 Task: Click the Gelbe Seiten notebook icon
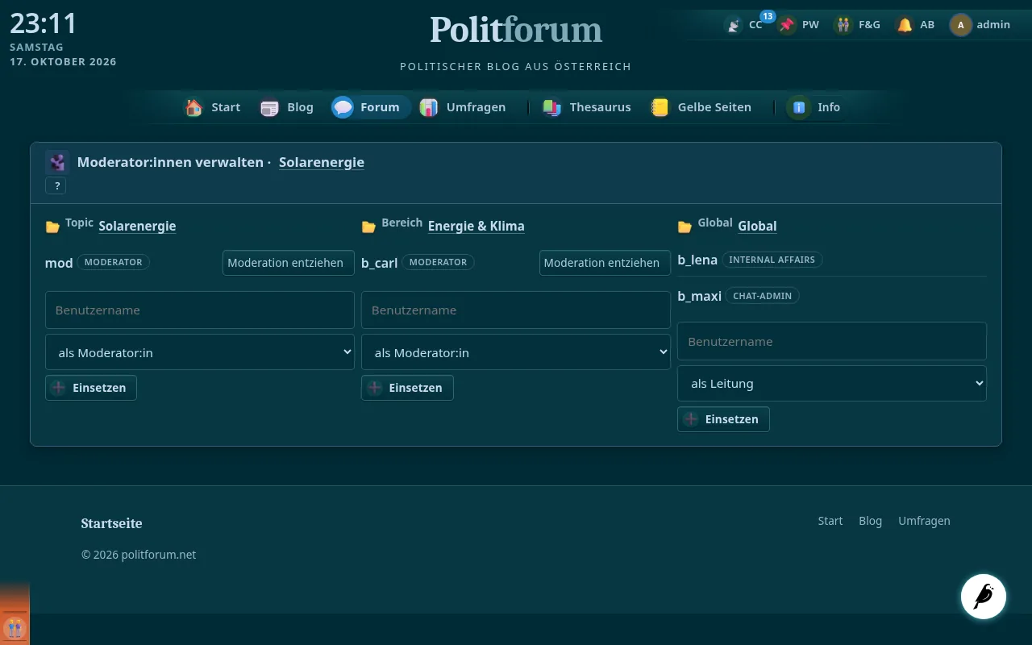(x=660, y=107)
